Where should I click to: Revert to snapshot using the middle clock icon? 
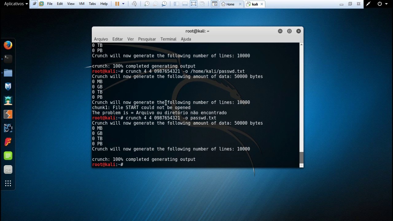click(155, 4)
